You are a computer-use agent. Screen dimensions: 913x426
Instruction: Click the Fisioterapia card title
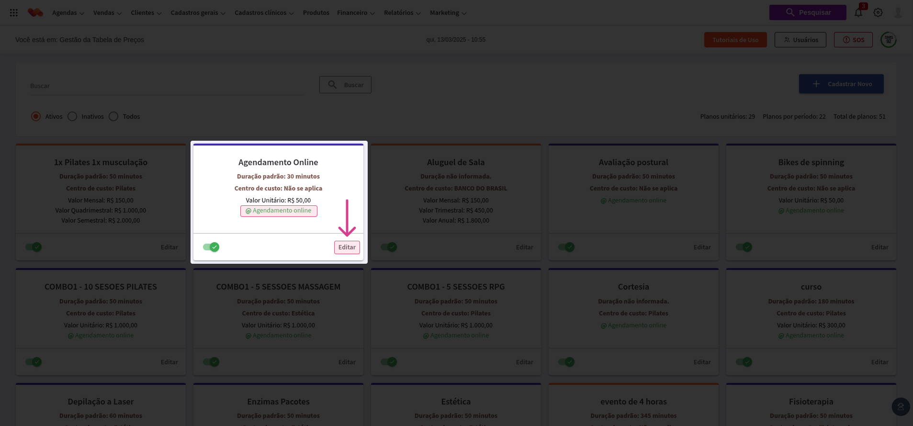[x=811, y=402]
